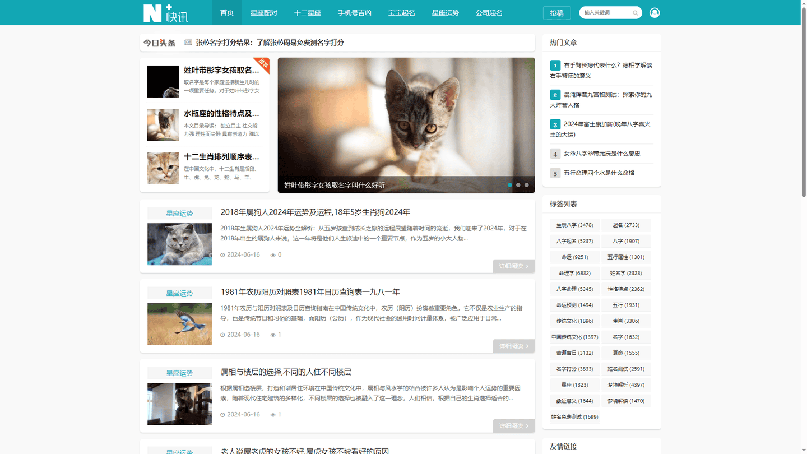Select the 姓名学 (2323) tag
The image size is (807, 454).
(626, 273)
